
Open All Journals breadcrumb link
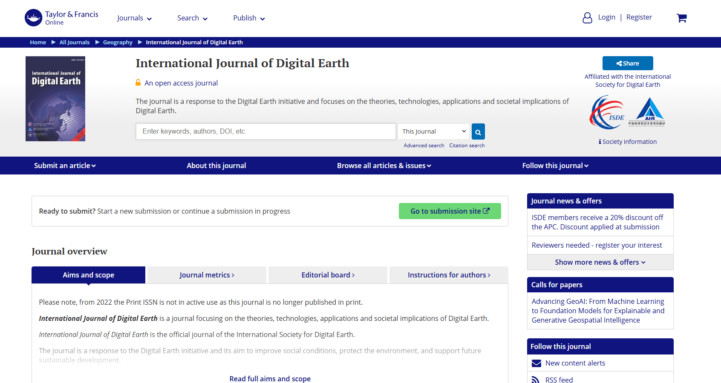[x=75, y=42]
